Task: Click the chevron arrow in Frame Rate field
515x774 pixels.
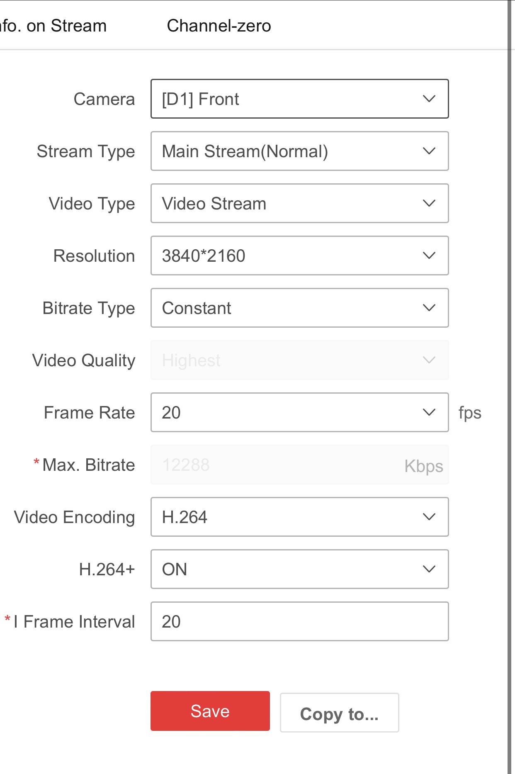Action: (x=429, y=412)
